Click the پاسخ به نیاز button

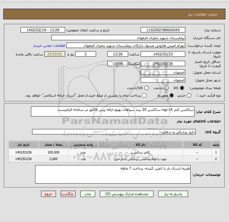[x=173, y=194]
